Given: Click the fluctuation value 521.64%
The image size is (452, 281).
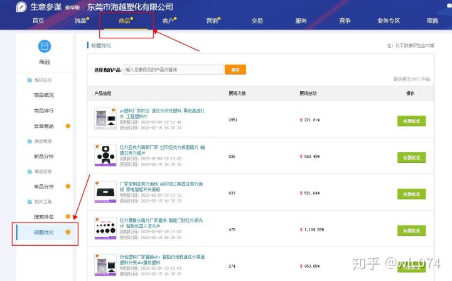Looking at the screenshot, I should coord(311,193).
